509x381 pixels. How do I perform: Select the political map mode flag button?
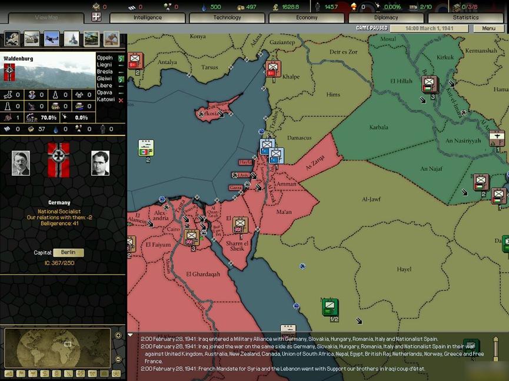pyautogui.click(x=21, y=373)
